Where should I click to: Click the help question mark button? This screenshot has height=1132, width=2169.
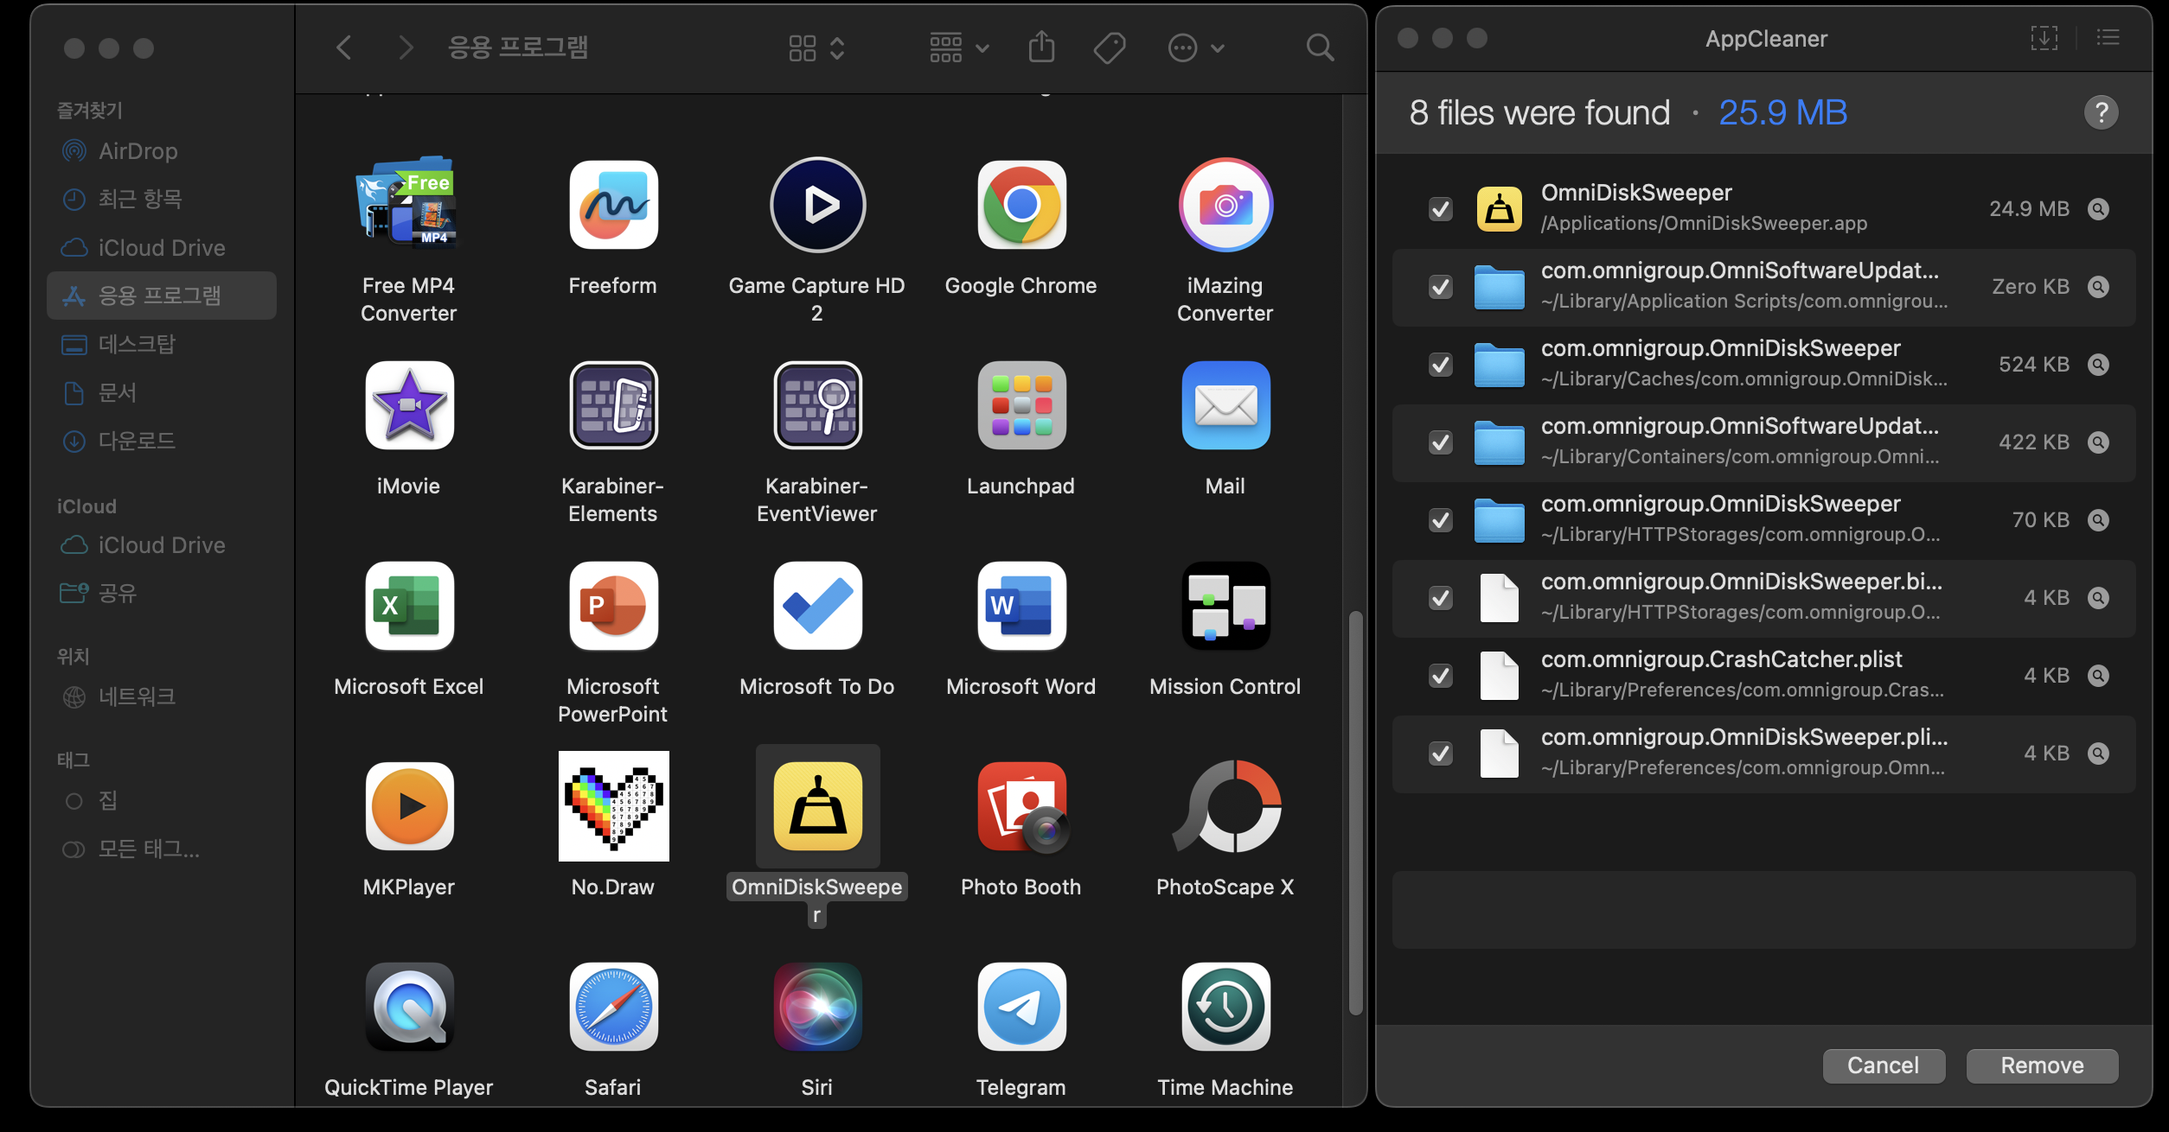[x=2101, y=112]
